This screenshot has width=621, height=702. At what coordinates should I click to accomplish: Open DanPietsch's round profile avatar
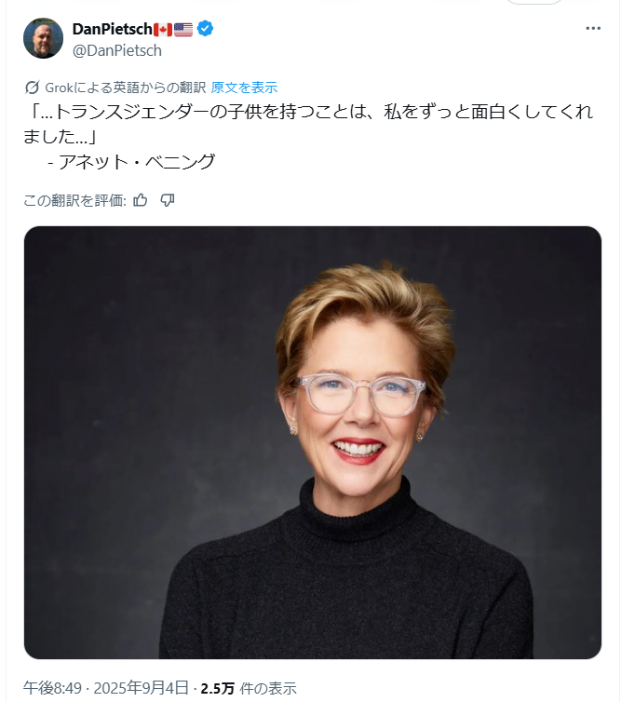(43, 38)
